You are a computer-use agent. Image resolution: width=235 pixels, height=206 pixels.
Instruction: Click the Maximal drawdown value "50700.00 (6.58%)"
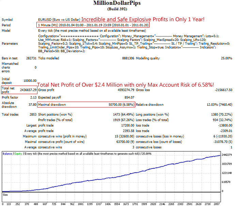point(121,105)
